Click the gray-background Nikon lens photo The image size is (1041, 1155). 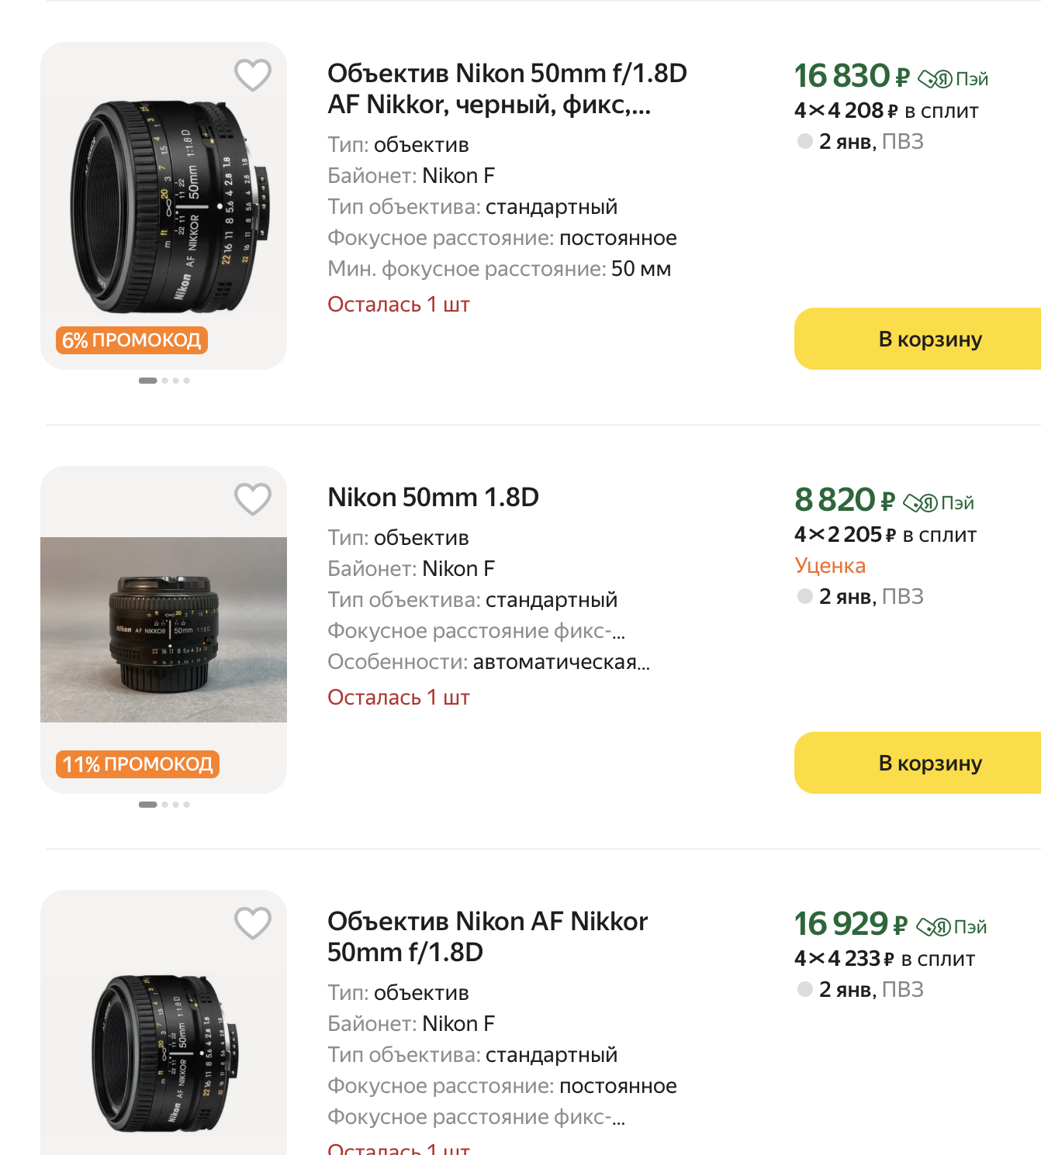(x=164, y=629)
